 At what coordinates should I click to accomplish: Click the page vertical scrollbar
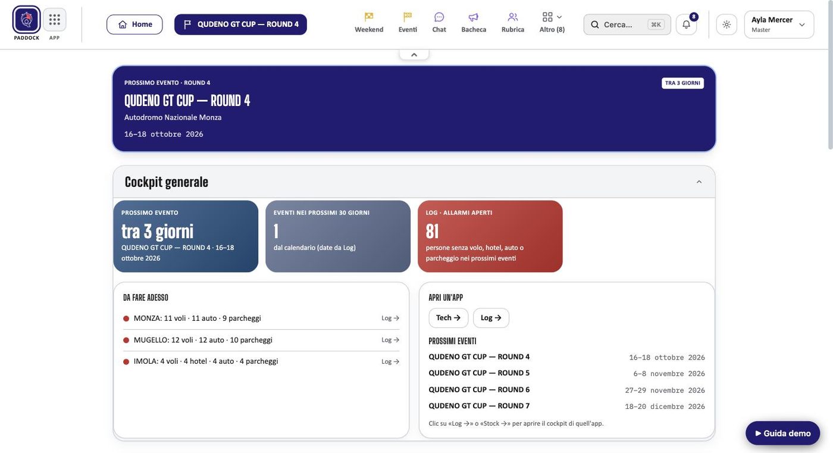[x=830, y=74]
